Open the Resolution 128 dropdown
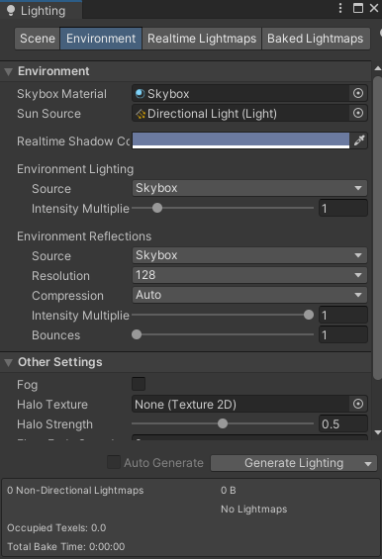This screenshot has width=382, height=559. coord(249,275)
